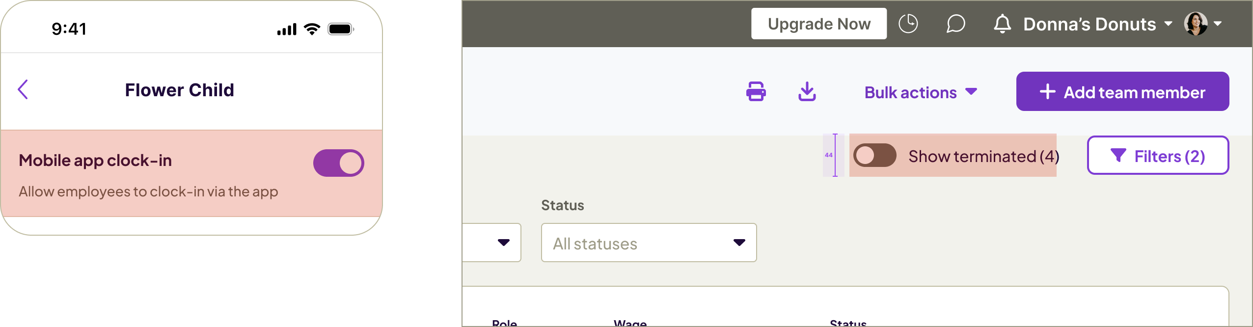Click the caret next to the profile avatar
This screenshot has width=1253, height=327.
pyautogui.click(x=1218, y=24)
